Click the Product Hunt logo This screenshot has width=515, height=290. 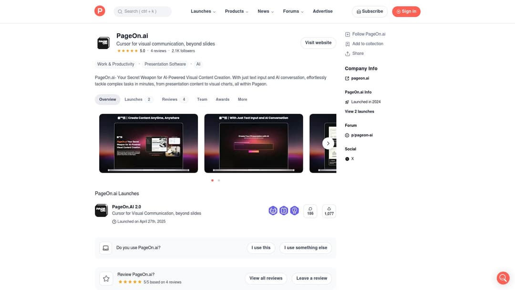(x=100, y=11)
